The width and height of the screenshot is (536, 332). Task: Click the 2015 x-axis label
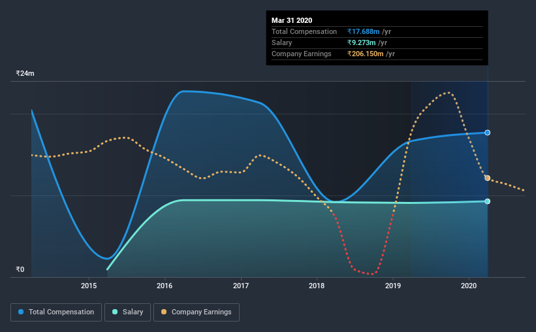89,286
